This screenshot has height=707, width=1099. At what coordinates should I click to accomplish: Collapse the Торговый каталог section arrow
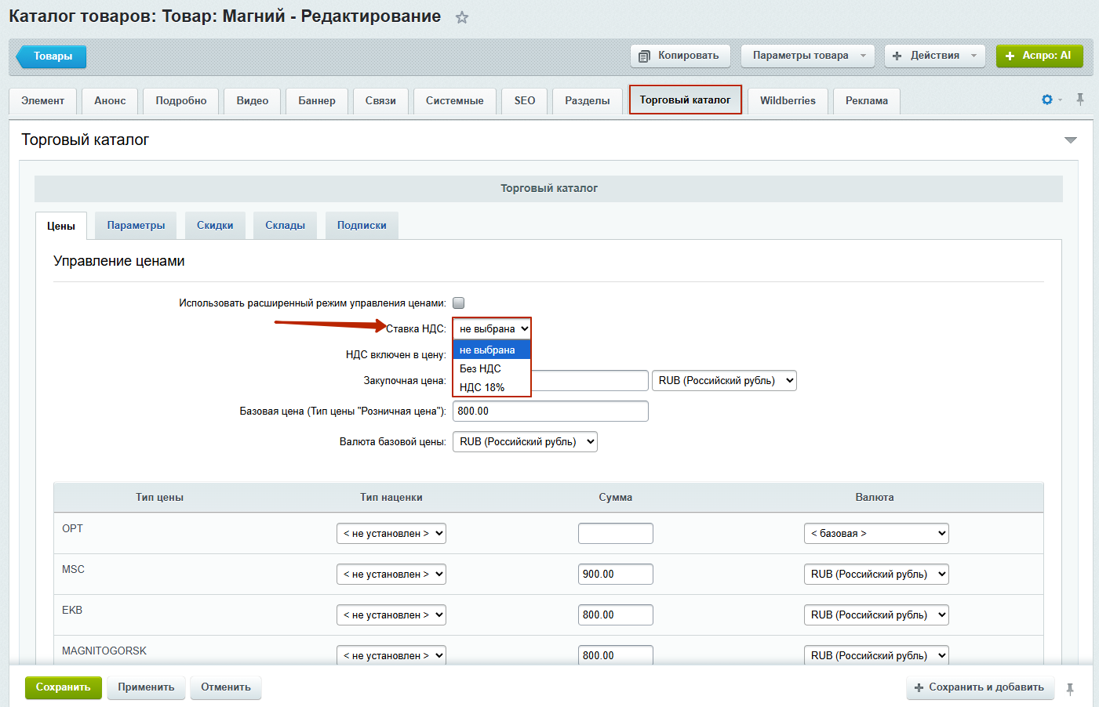(1070, 140)
